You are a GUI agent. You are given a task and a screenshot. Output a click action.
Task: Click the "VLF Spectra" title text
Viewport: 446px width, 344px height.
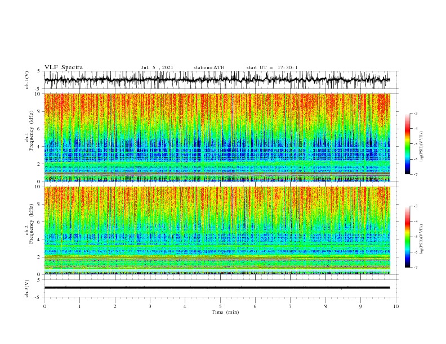[x=64, y=67]
